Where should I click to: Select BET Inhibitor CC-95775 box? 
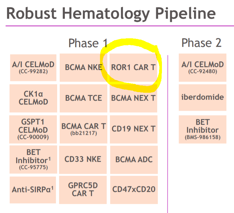click(x=34, y=159)
